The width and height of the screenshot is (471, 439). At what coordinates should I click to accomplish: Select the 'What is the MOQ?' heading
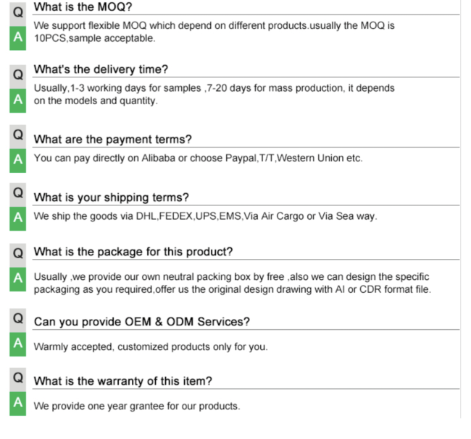tap(83, 7)
